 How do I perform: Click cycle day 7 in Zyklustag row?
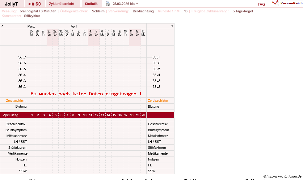tap(67, 115)
